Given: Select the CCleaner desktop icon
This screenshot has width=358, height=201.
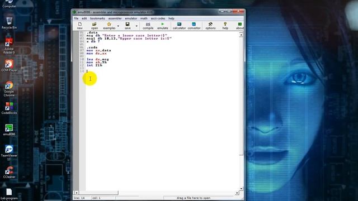Looking at the screenshot, I should click(9, 173).
